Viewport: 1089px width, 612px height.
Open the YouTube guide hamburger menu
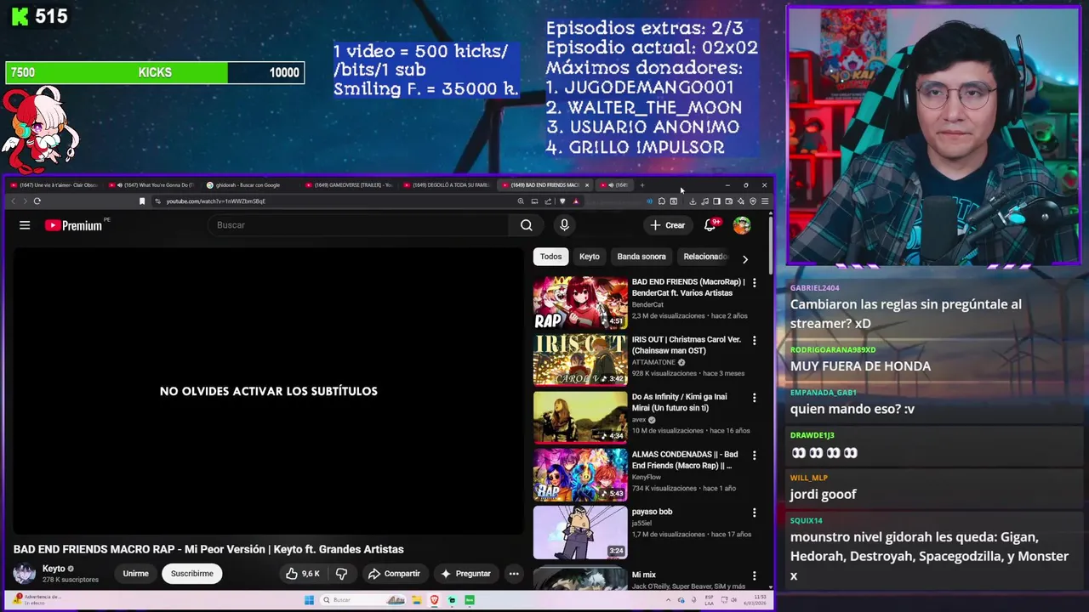coord(25,225)
